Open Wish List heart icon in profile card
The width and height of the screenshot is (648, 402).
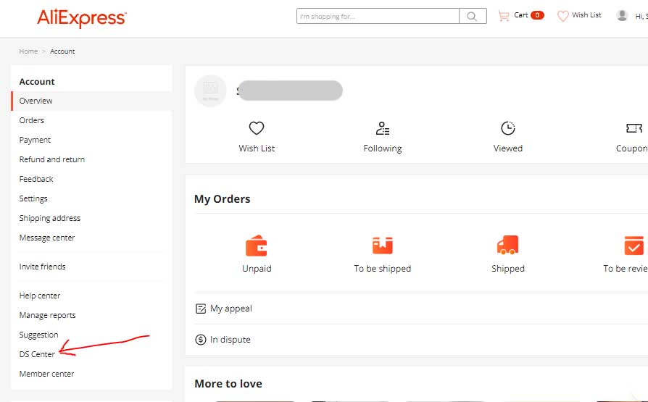pyautogui.click(x=257, y=128)
